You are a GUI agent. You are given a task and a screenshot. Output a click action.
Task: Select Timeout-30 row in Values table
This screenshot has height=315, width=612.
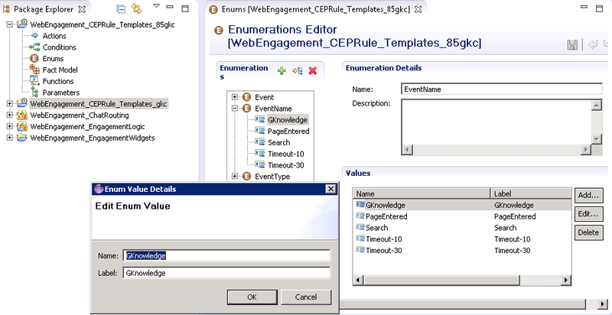click(x=463, y=250)
